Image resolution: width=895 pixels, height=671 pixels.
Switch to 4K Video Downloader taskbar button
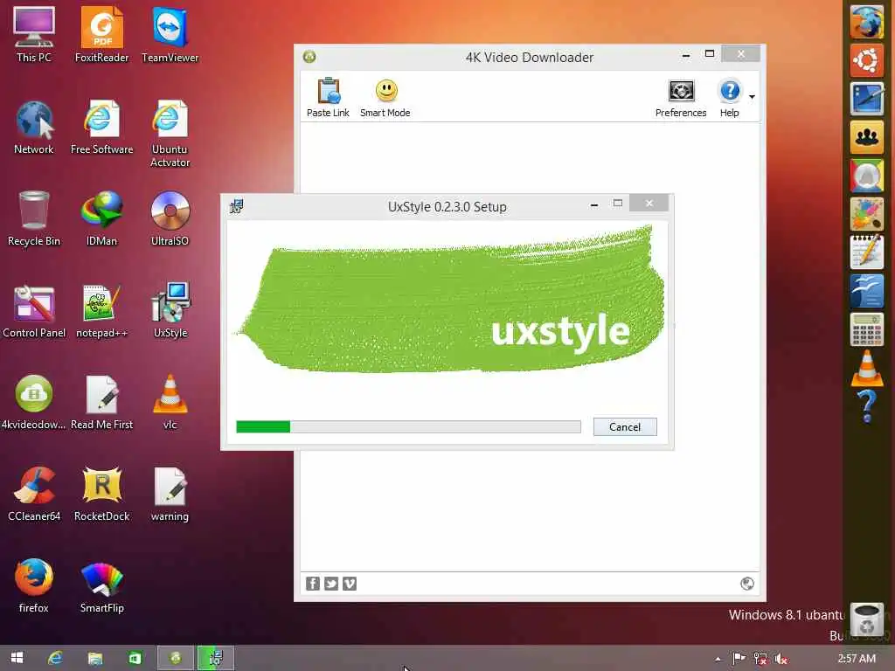tap(175, 658)
